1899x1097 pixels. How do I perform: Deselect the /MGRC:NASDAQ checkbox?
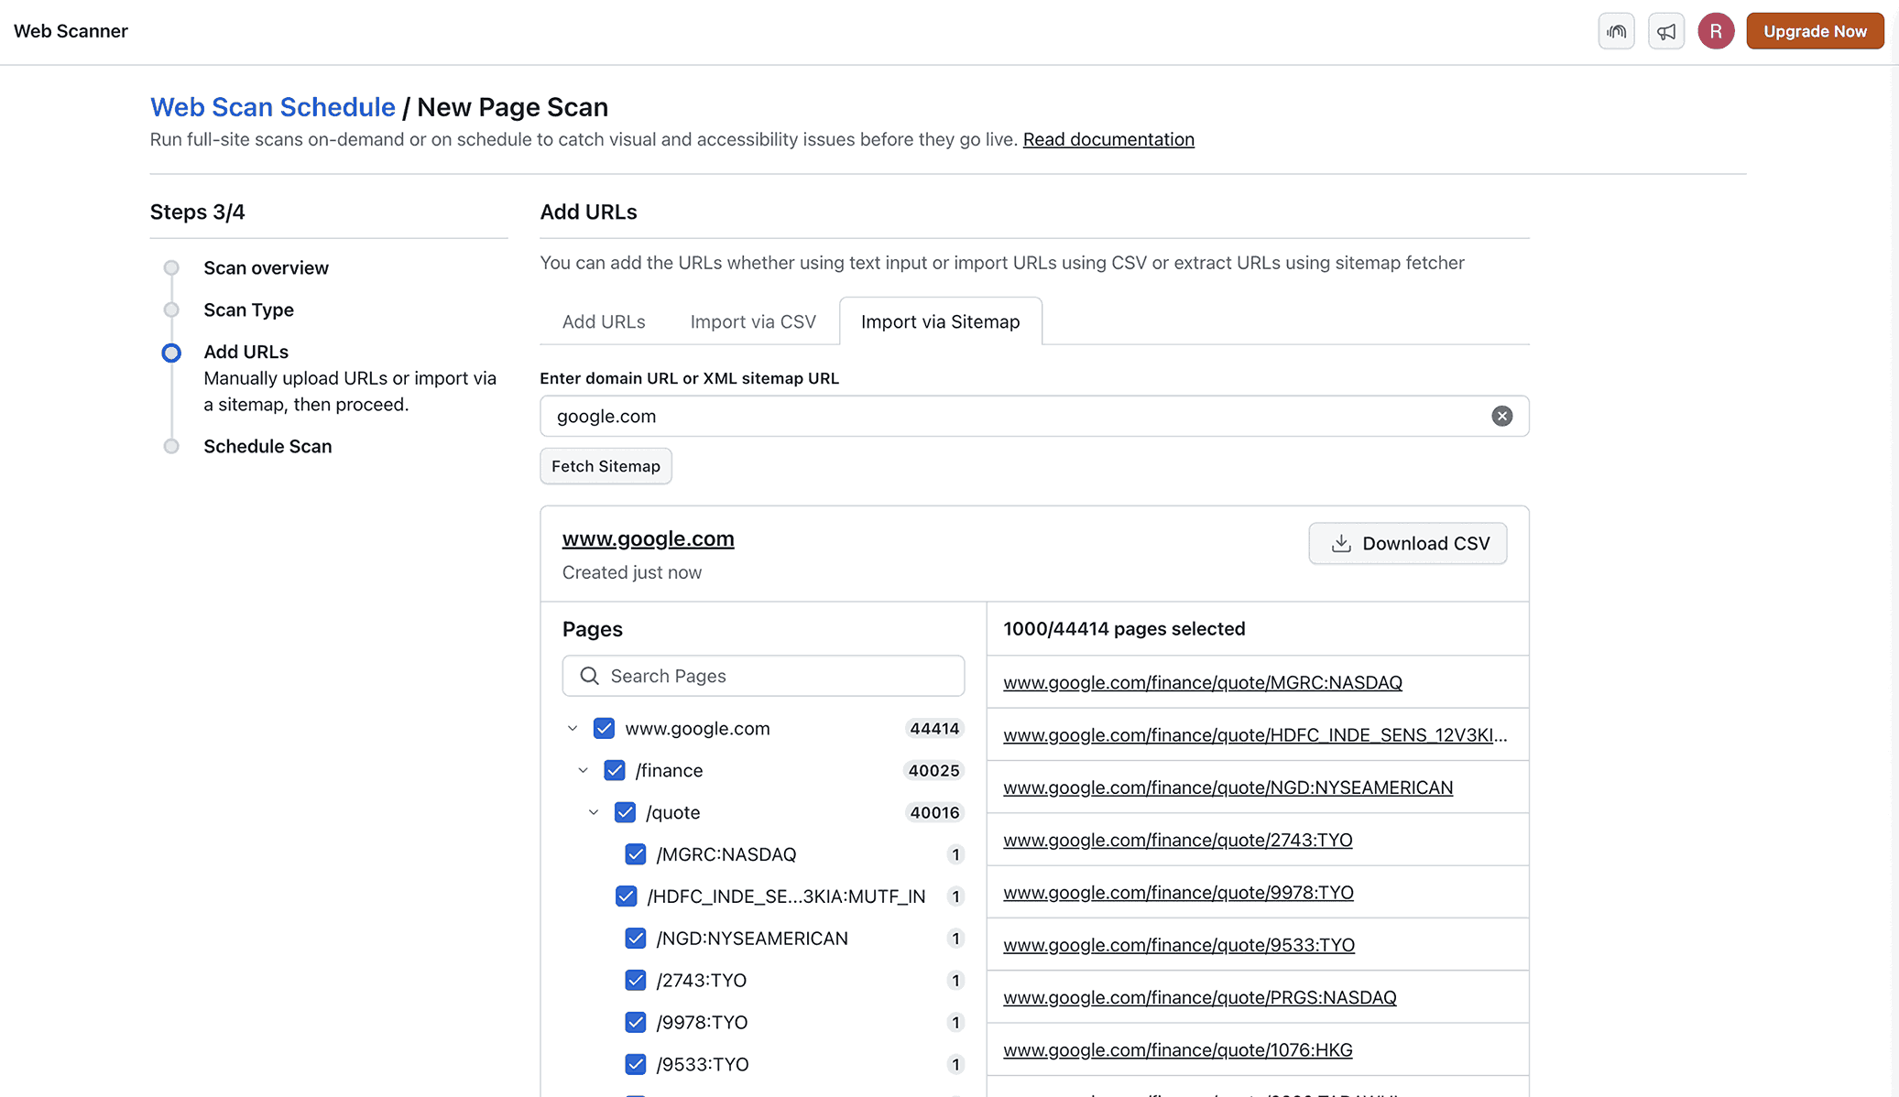point(635,853)
